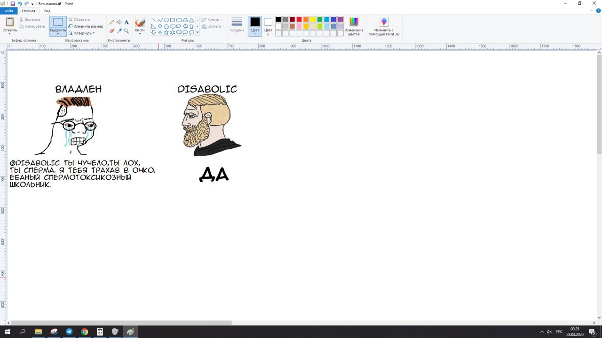Choose the Right arrow shape
Viewport: 602px width, 338px height.
pyautogui.click(x=179, y=26)
